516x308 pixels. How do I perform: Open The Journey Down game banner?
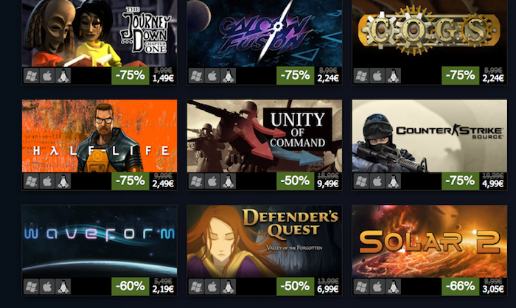[x=100, y=33]
